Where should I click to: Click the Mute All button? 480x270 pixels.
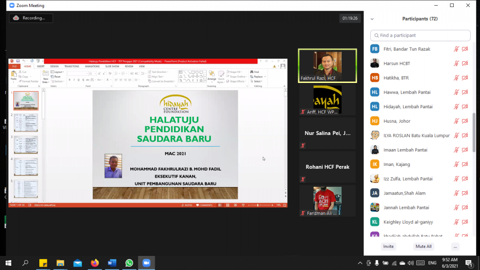click(x=423, y=247)
